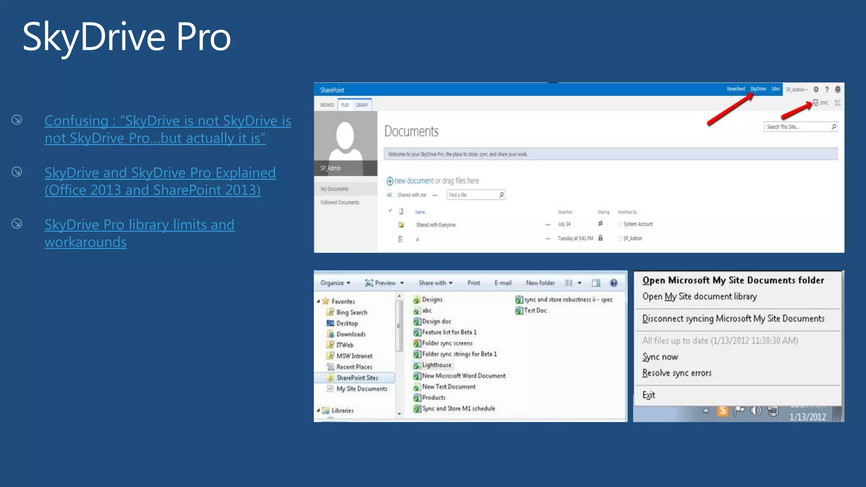Click Newsfeed in SharePoint top bar
The height and width of the screenshot is (487, 866).
(736, 89)
